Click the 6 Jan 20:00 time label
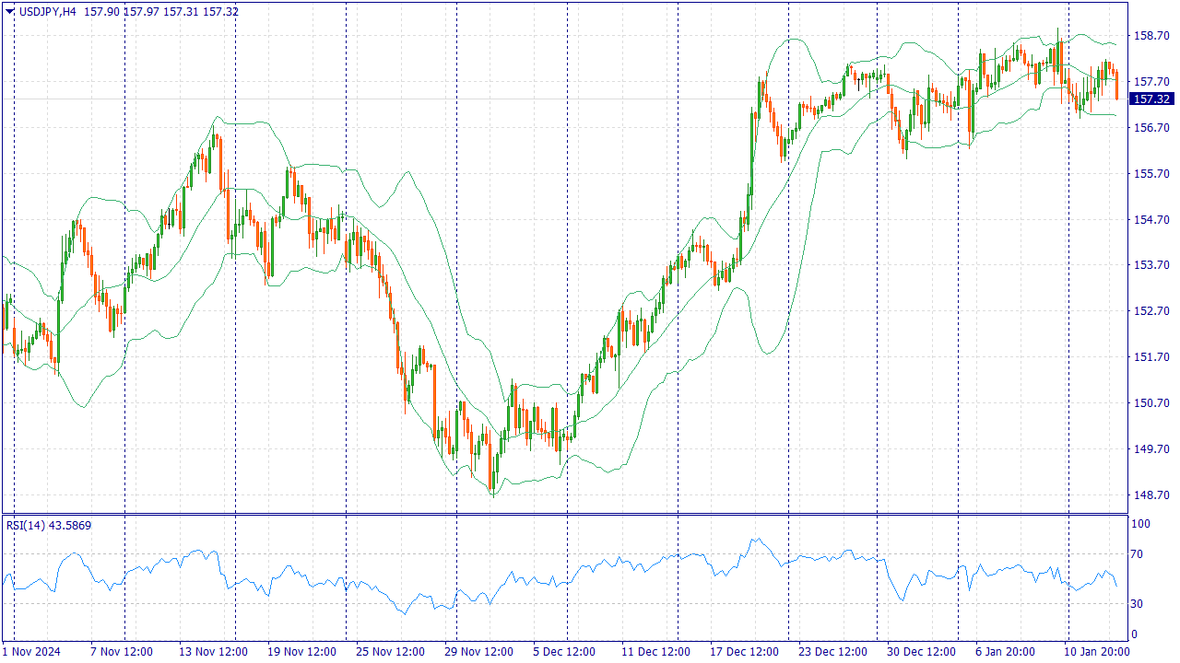Image resolution: width=1180 pixels, height=663 pixels. coord(1006,652)
